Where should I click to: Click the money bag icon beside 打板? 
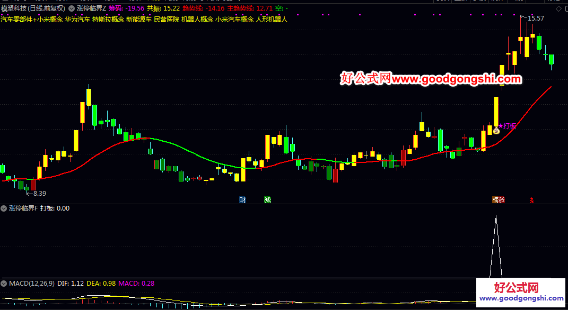(496, 131)
